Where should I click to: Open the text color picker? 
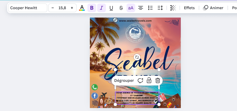coord(82,8)
